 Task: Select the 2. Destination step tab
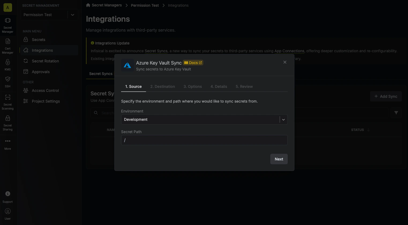point(163,87)
